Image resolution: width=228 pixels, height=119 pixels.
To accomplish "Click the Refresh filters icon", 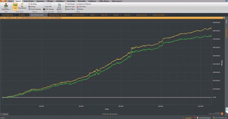I will (x=78, y=9).
